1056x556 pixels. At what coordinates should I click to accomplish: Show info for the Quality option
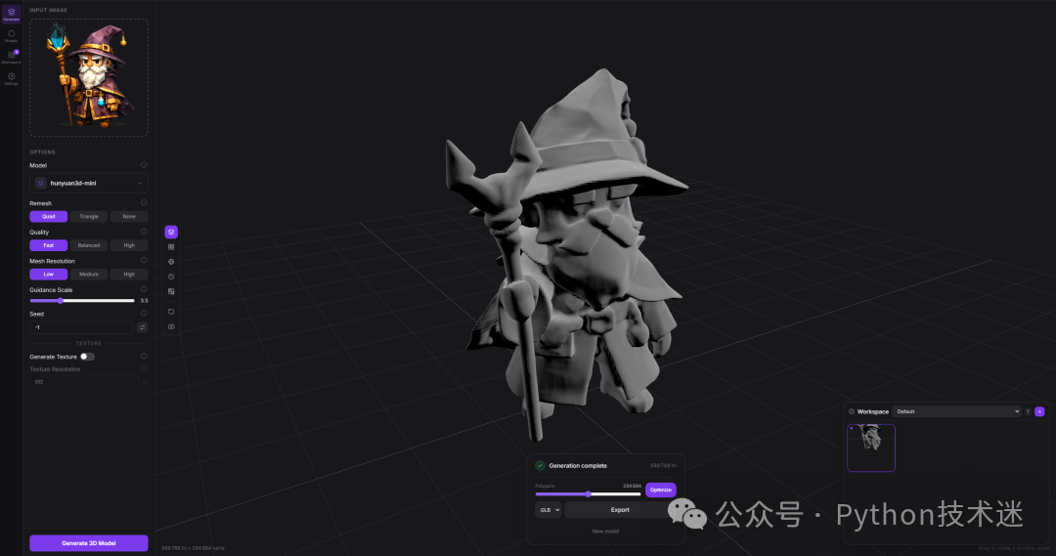(x=144, y=232)
